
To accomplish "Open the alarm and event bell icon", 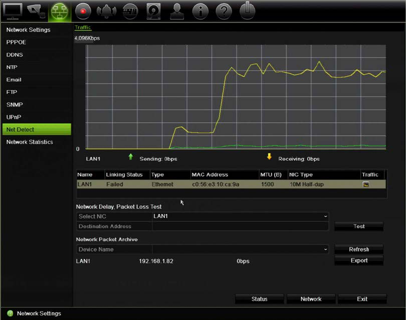I will (106, 11).
